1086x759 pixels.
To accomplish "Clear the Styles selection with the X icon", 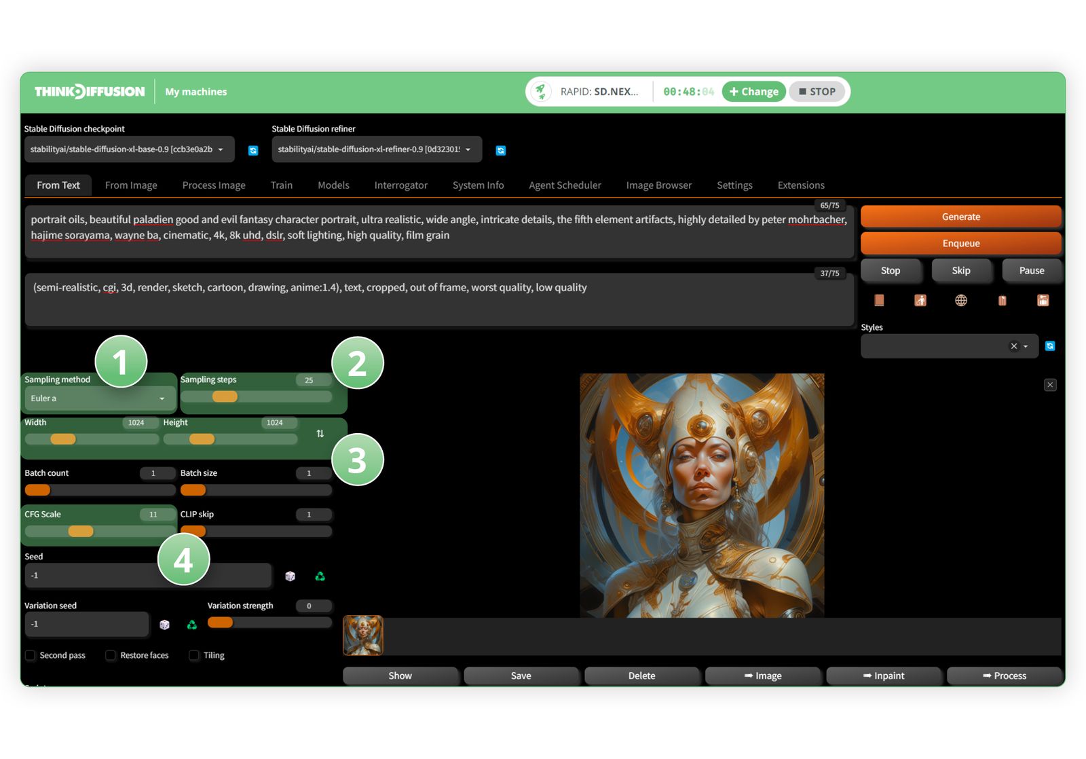I will coord(1014,346).
